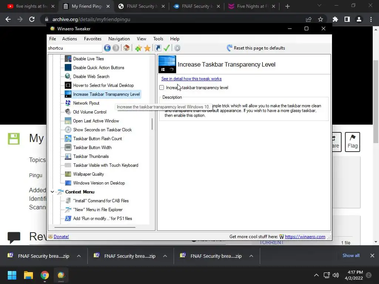Image resolution: width=379 pixels, height=284 pixels.
Task: Click the Context Menu category icon
Action: pos(60,192)
